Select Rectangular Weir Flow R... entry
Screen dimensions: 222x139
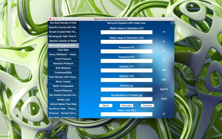click(63, 36)
